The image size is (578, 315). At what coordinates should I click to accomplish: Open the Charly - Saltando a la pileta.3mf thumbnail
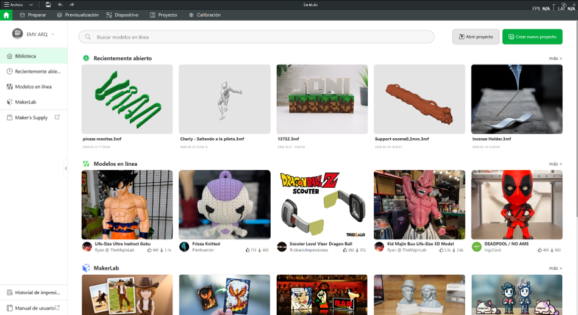224,99
